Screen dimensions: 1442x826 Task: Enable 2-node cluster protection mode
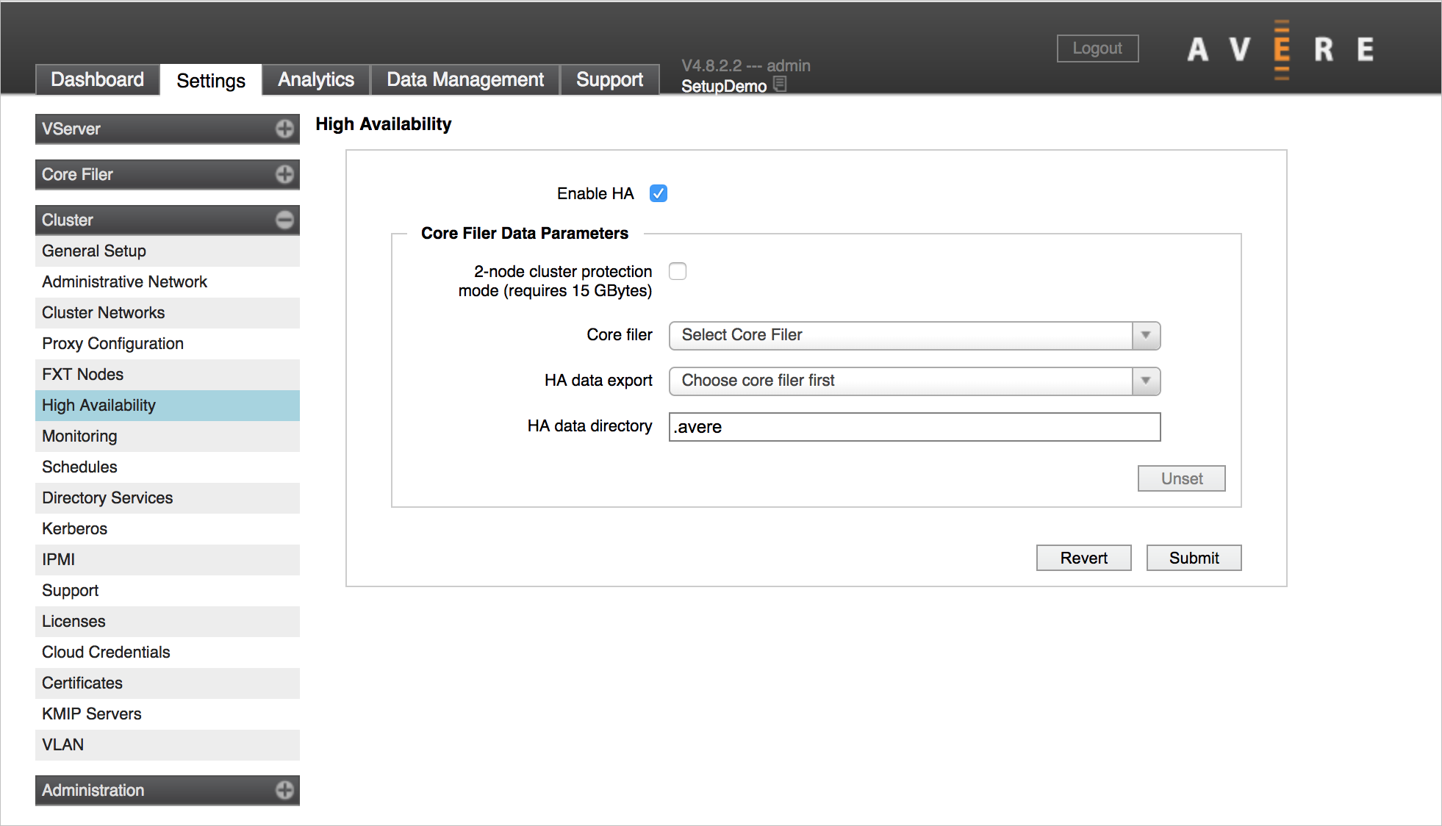pos(678,271)
